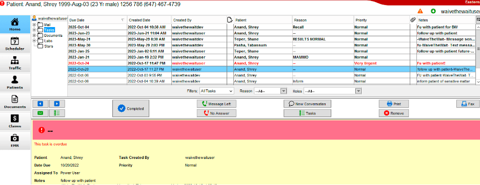
Task: Select the highlighted row due 2022-Oct-20
Action: 272,70
